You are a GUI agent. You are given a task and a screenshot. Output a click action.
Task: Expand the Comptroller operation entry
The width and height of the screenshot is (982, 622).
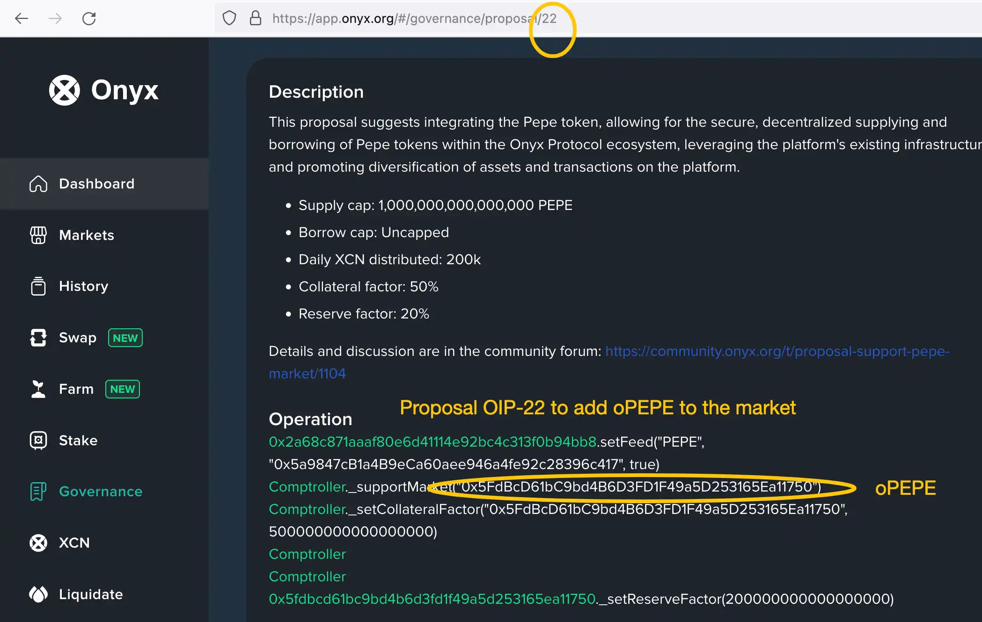pos(307,554)
